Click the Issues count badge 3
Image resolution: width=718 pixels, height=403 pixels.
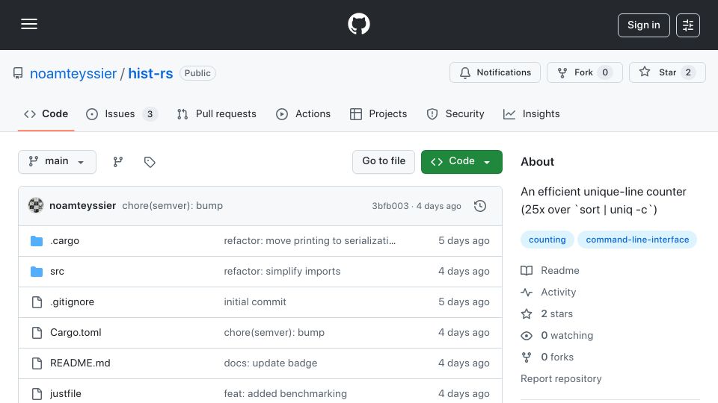pos(150,114)
